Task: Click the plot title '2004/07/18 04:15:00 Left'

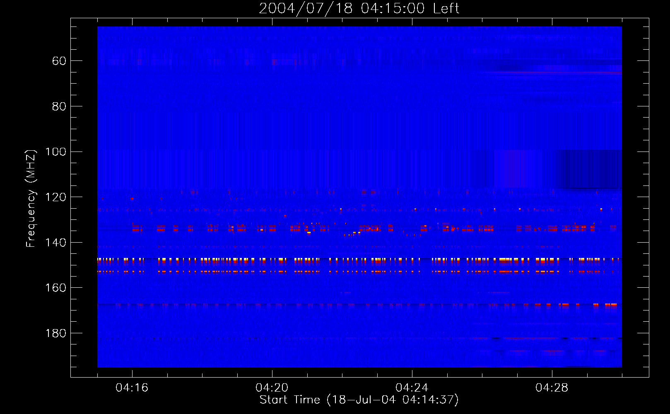Action: click(x=359, y=9)
